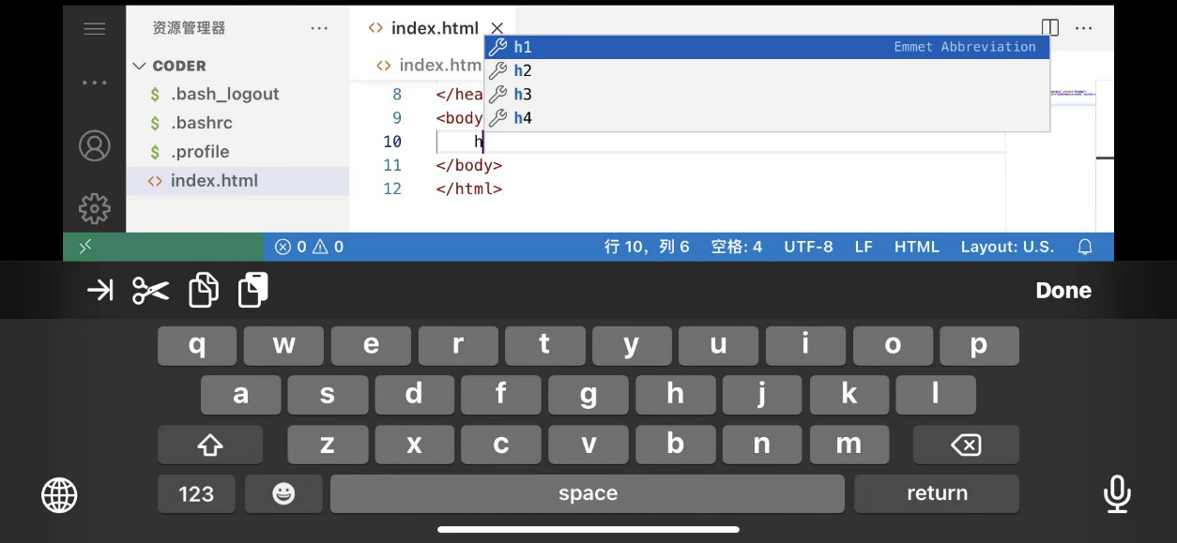Tap the 123 numbers key
Screen dimensions: 1177x543
196,493
